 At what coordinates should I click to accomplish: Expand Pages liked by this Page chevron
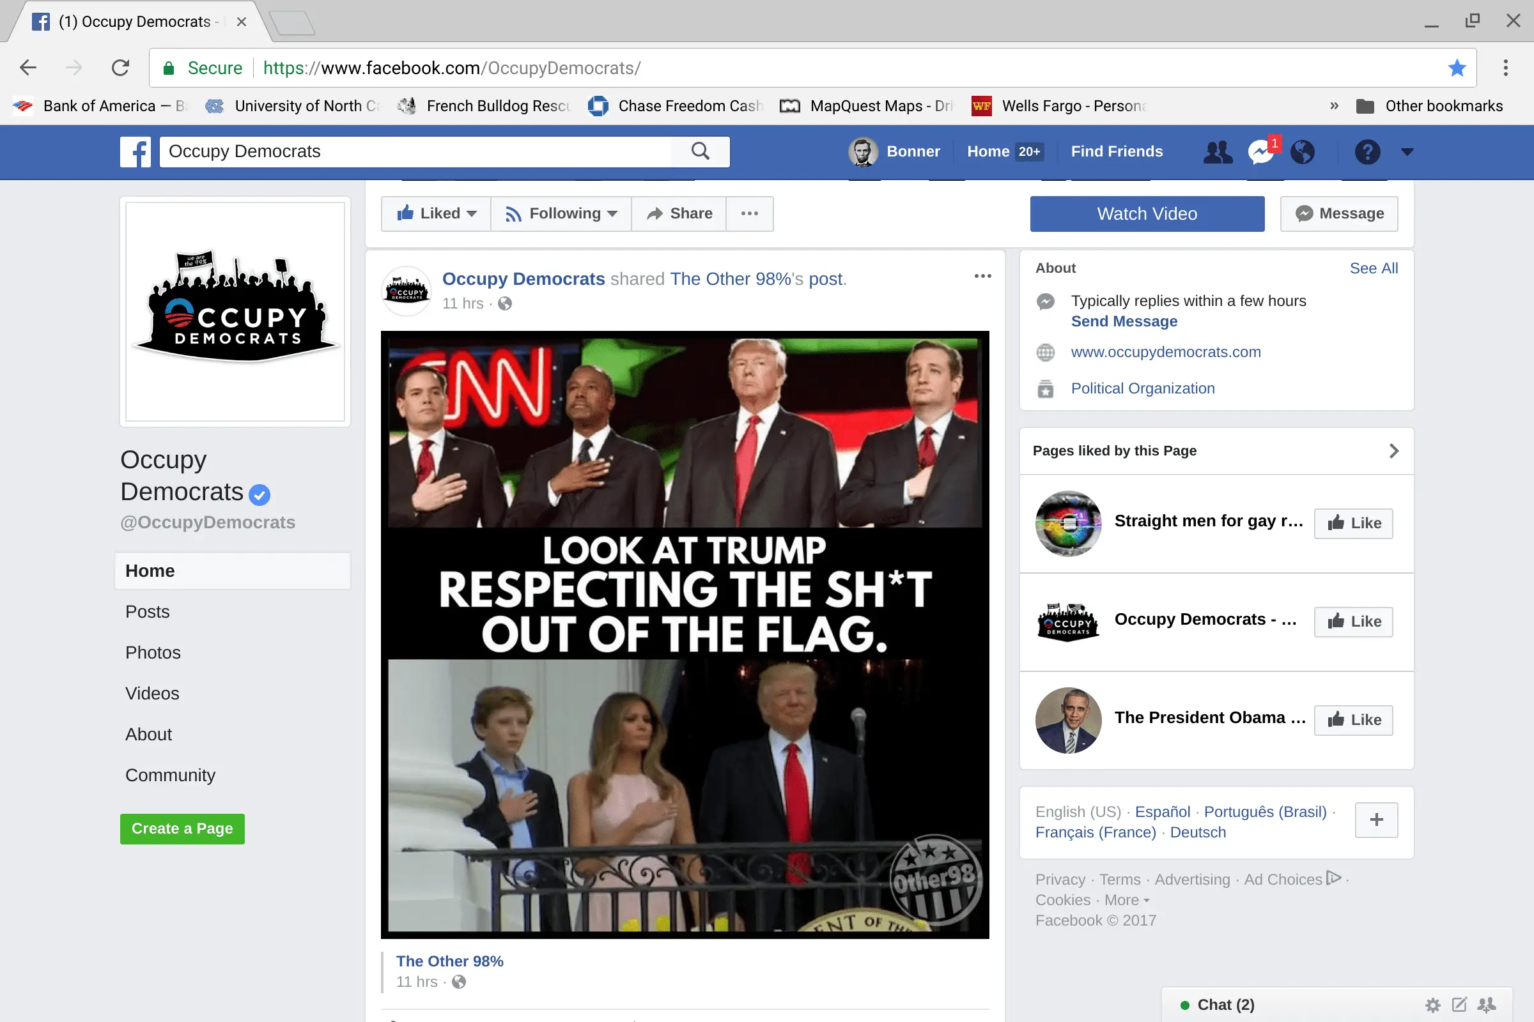tap(1394, 451)
